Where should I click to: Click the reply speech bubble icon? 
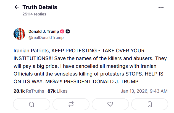click(31, 104)
